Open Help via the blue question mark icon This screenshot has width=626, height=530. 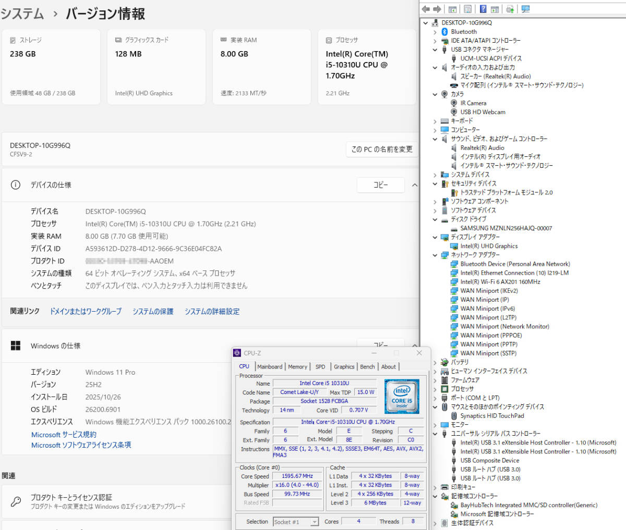point(483,9)
